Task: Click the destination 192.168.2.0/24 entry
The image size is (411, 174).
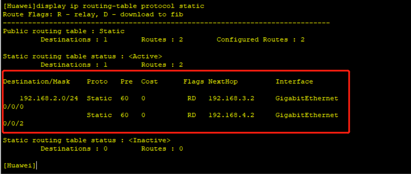Action: point(49,99)
